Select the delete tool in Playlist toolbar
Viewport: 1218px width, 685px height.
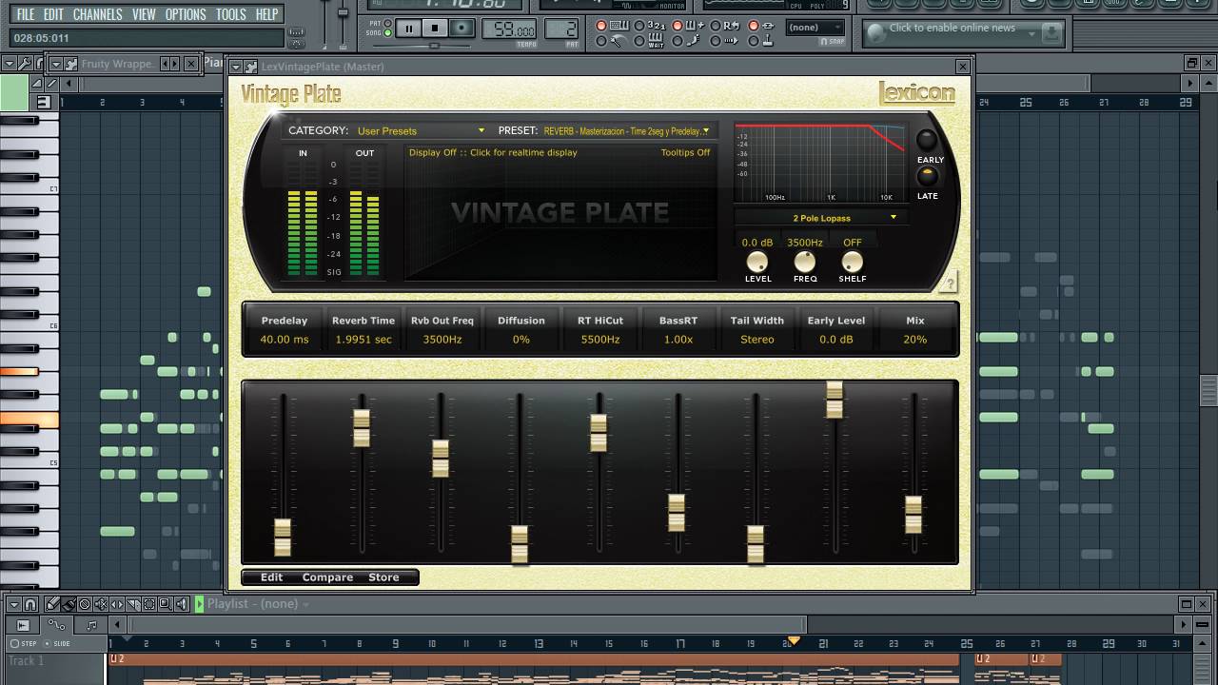click(85, 604)
